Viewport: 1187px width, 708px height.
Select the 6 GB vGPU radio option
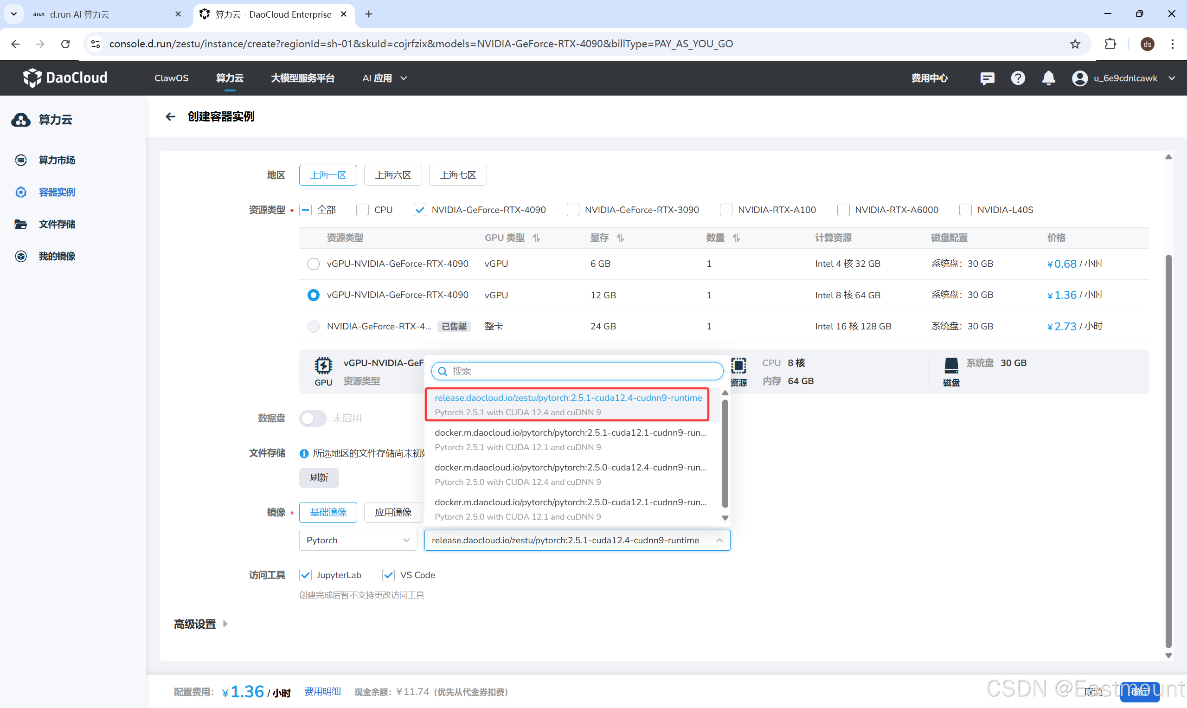point(313,264)
